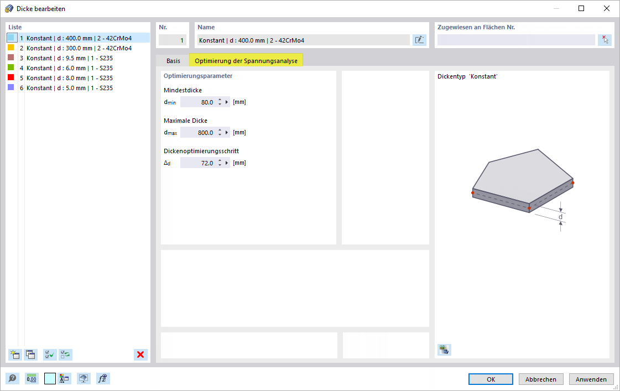Click the Nr. field showing 1
The width and height of the screenshot is (620, 391).
[x=172, y=40]
